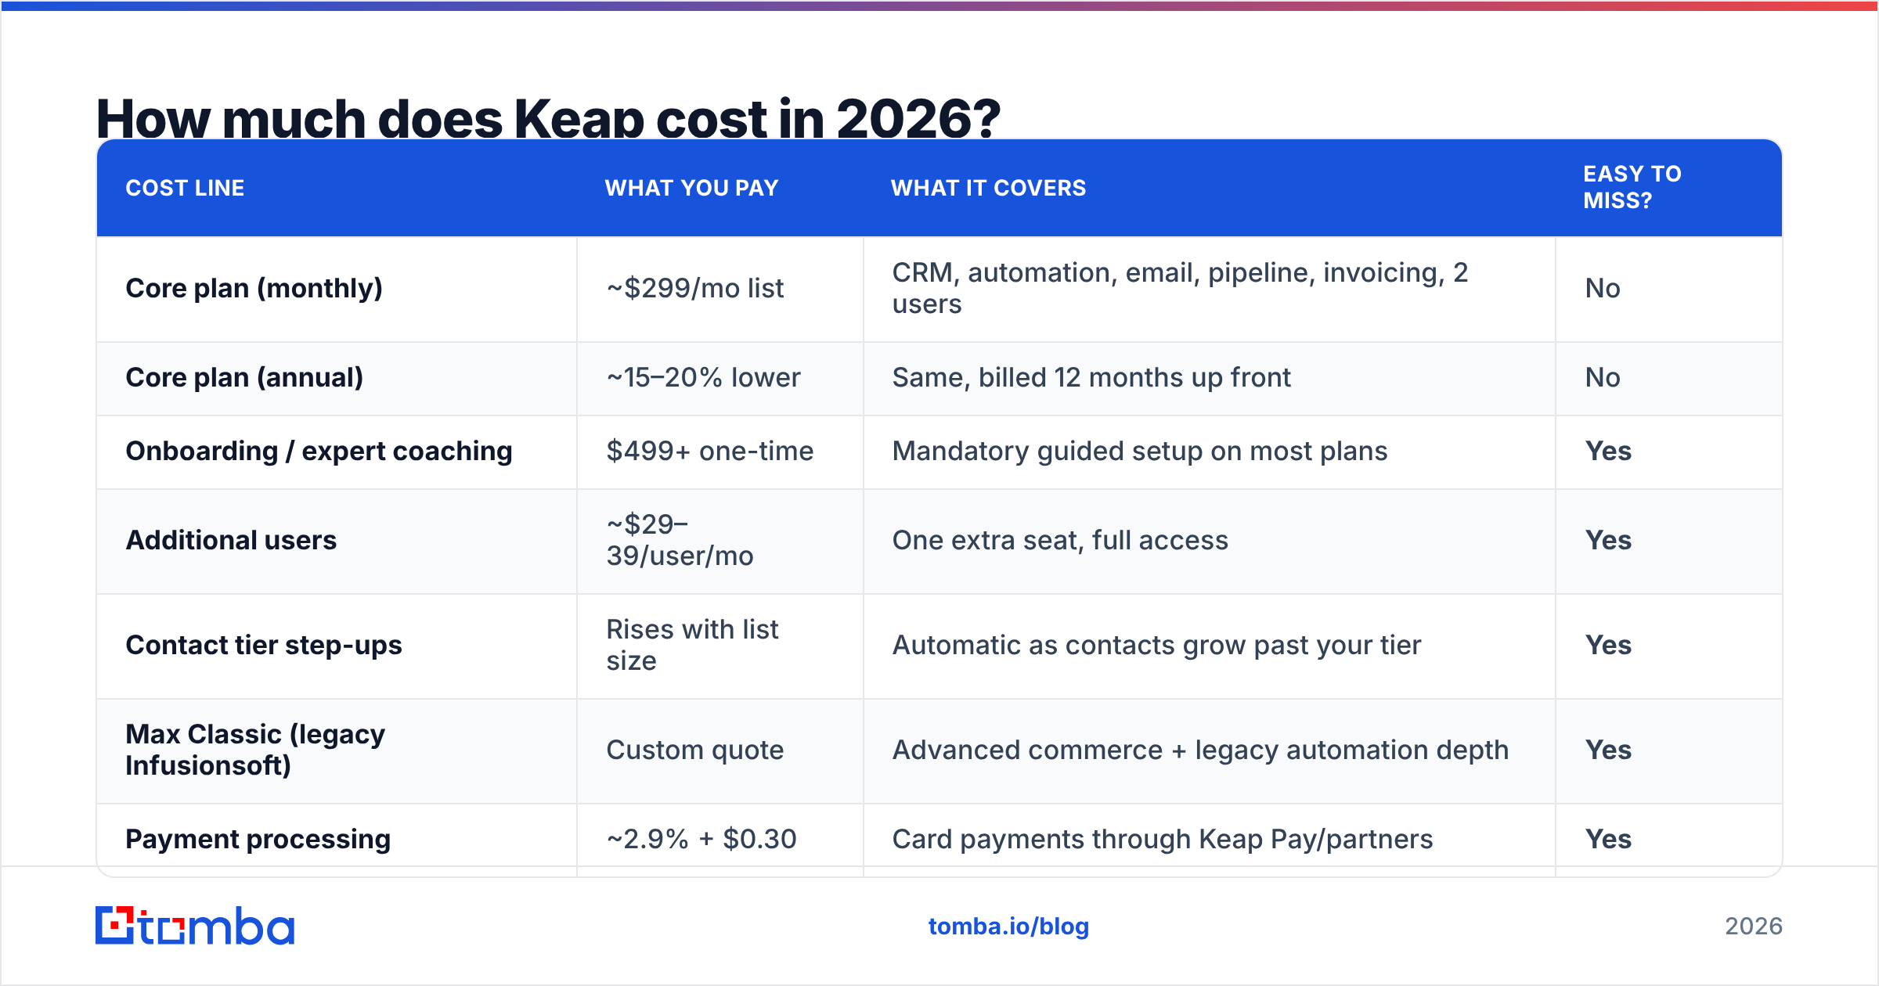Click the 'Max Classic (legacy Infusionsoft)' row label
This screenshot has height=986, width=1879.
click(x=255, y=750)
